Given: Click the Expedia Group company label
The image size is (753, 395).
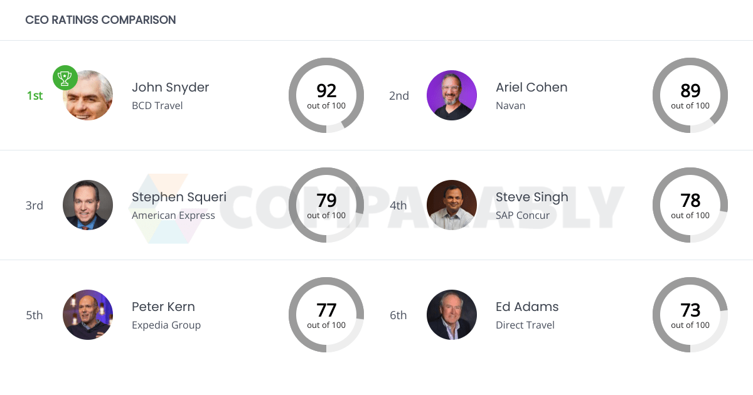Looking at the screenshot, I should coord(166,325).
